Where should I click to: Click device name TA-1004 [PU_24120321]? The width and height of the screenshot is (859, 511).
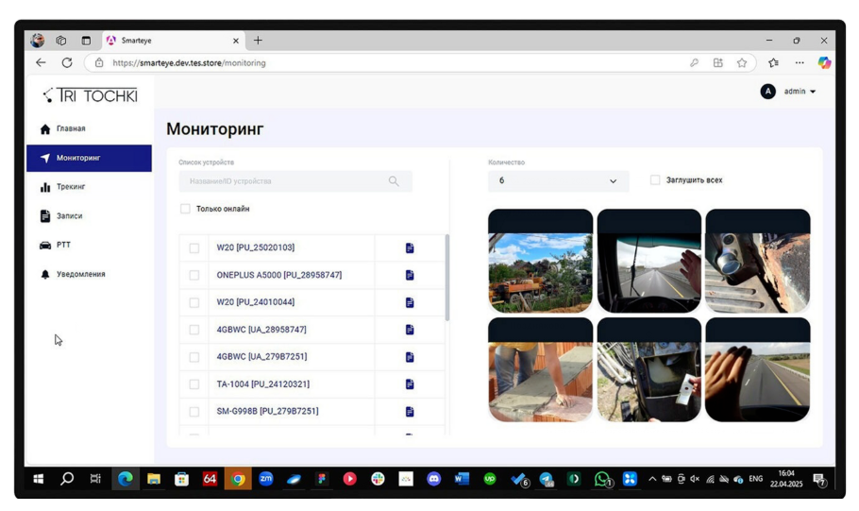(263, 383)
